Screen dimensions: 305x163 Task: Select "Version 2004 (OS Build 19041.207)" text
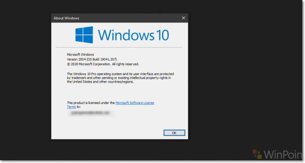point(92,59)
